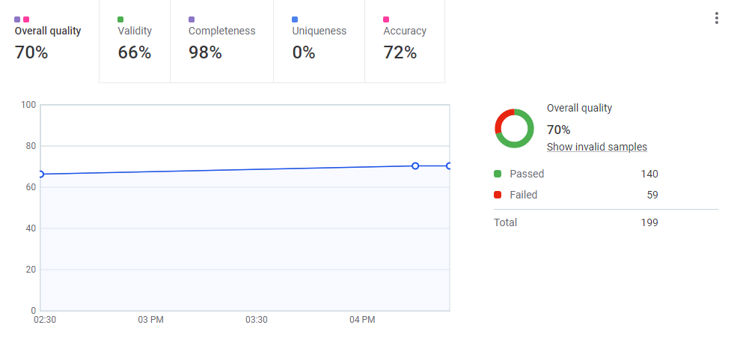Image resolution: width=734 pixels, height=337 pixels.
Task: Click the red Failed legend dot
Action: point(498,195)
